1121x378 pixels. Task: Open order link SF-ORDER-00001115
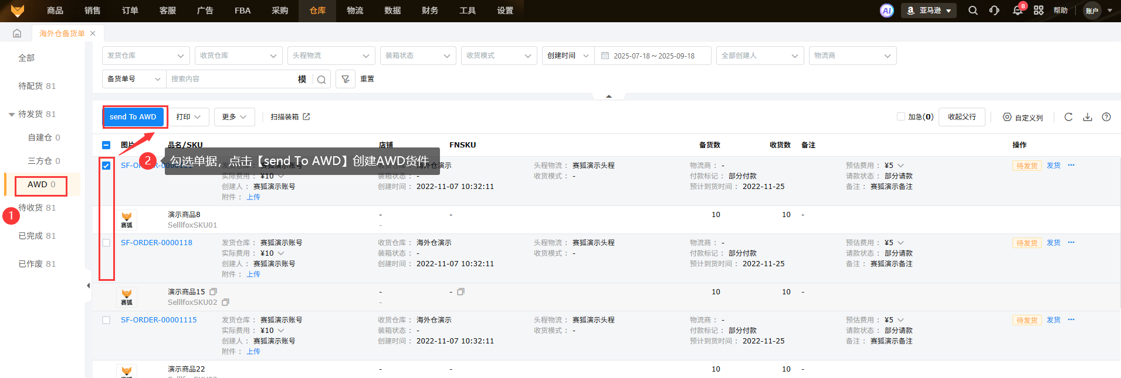point(158,320)
